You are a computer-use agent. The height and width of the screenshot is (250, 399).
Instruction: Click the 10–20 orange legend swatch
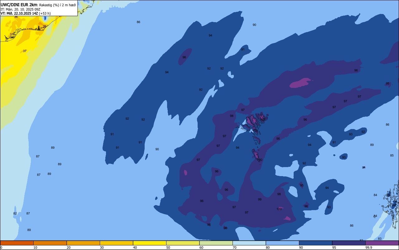pos(50,243)
